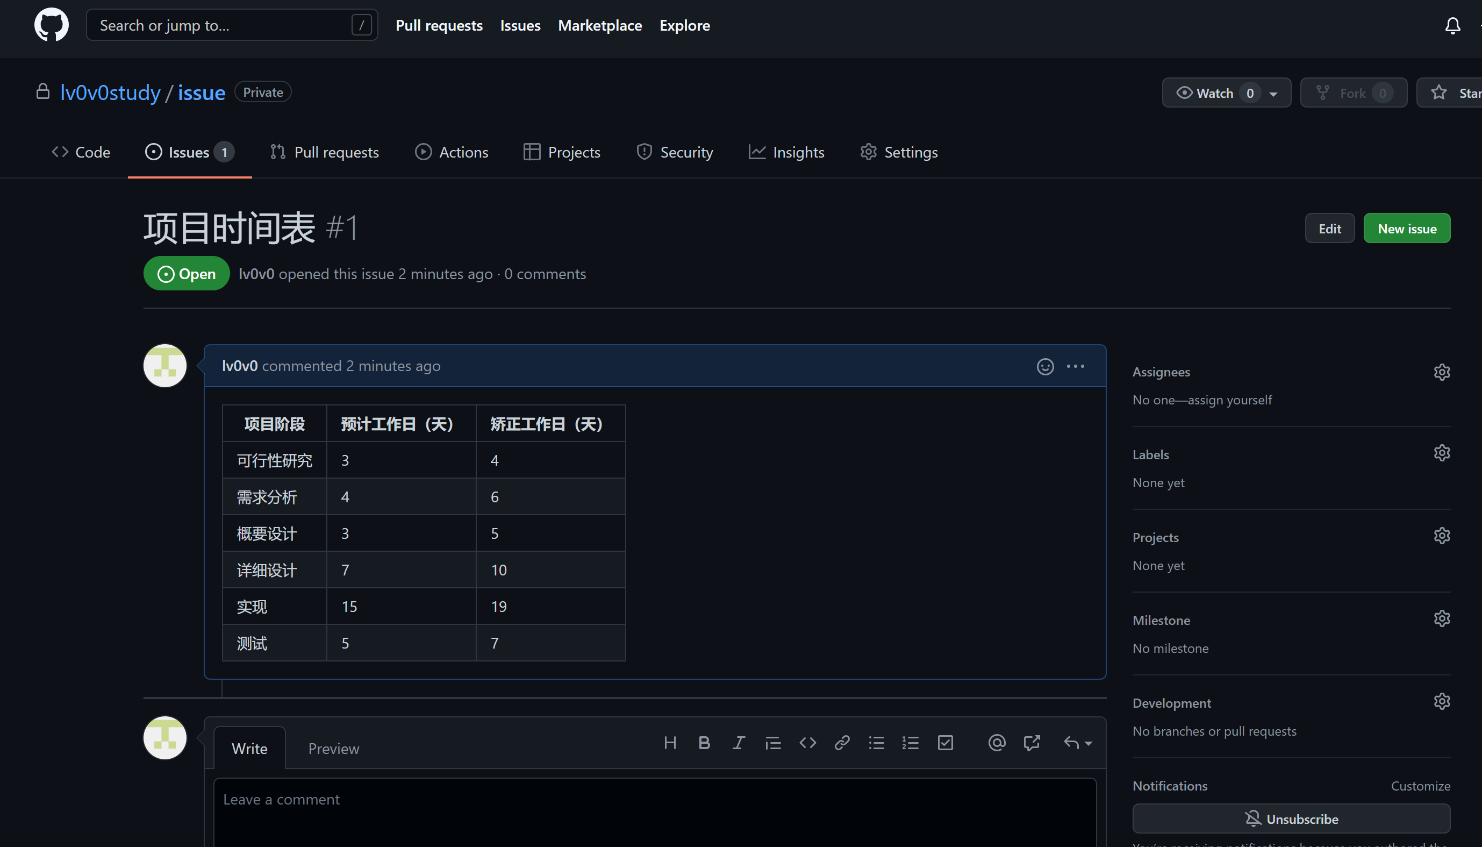
Task: Open the saved replies dropdown
Action: 1077,743
